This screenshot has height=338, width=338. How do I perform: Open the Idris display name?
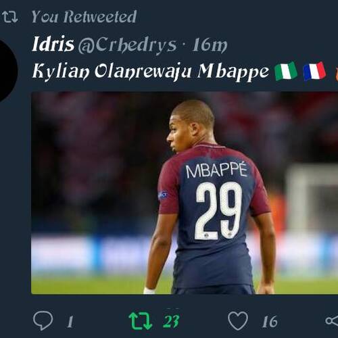(x=53, y=44)
